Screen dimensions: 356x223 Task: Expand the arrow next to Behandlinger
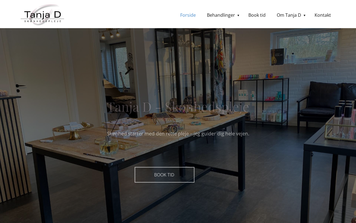tap(238, 15)
